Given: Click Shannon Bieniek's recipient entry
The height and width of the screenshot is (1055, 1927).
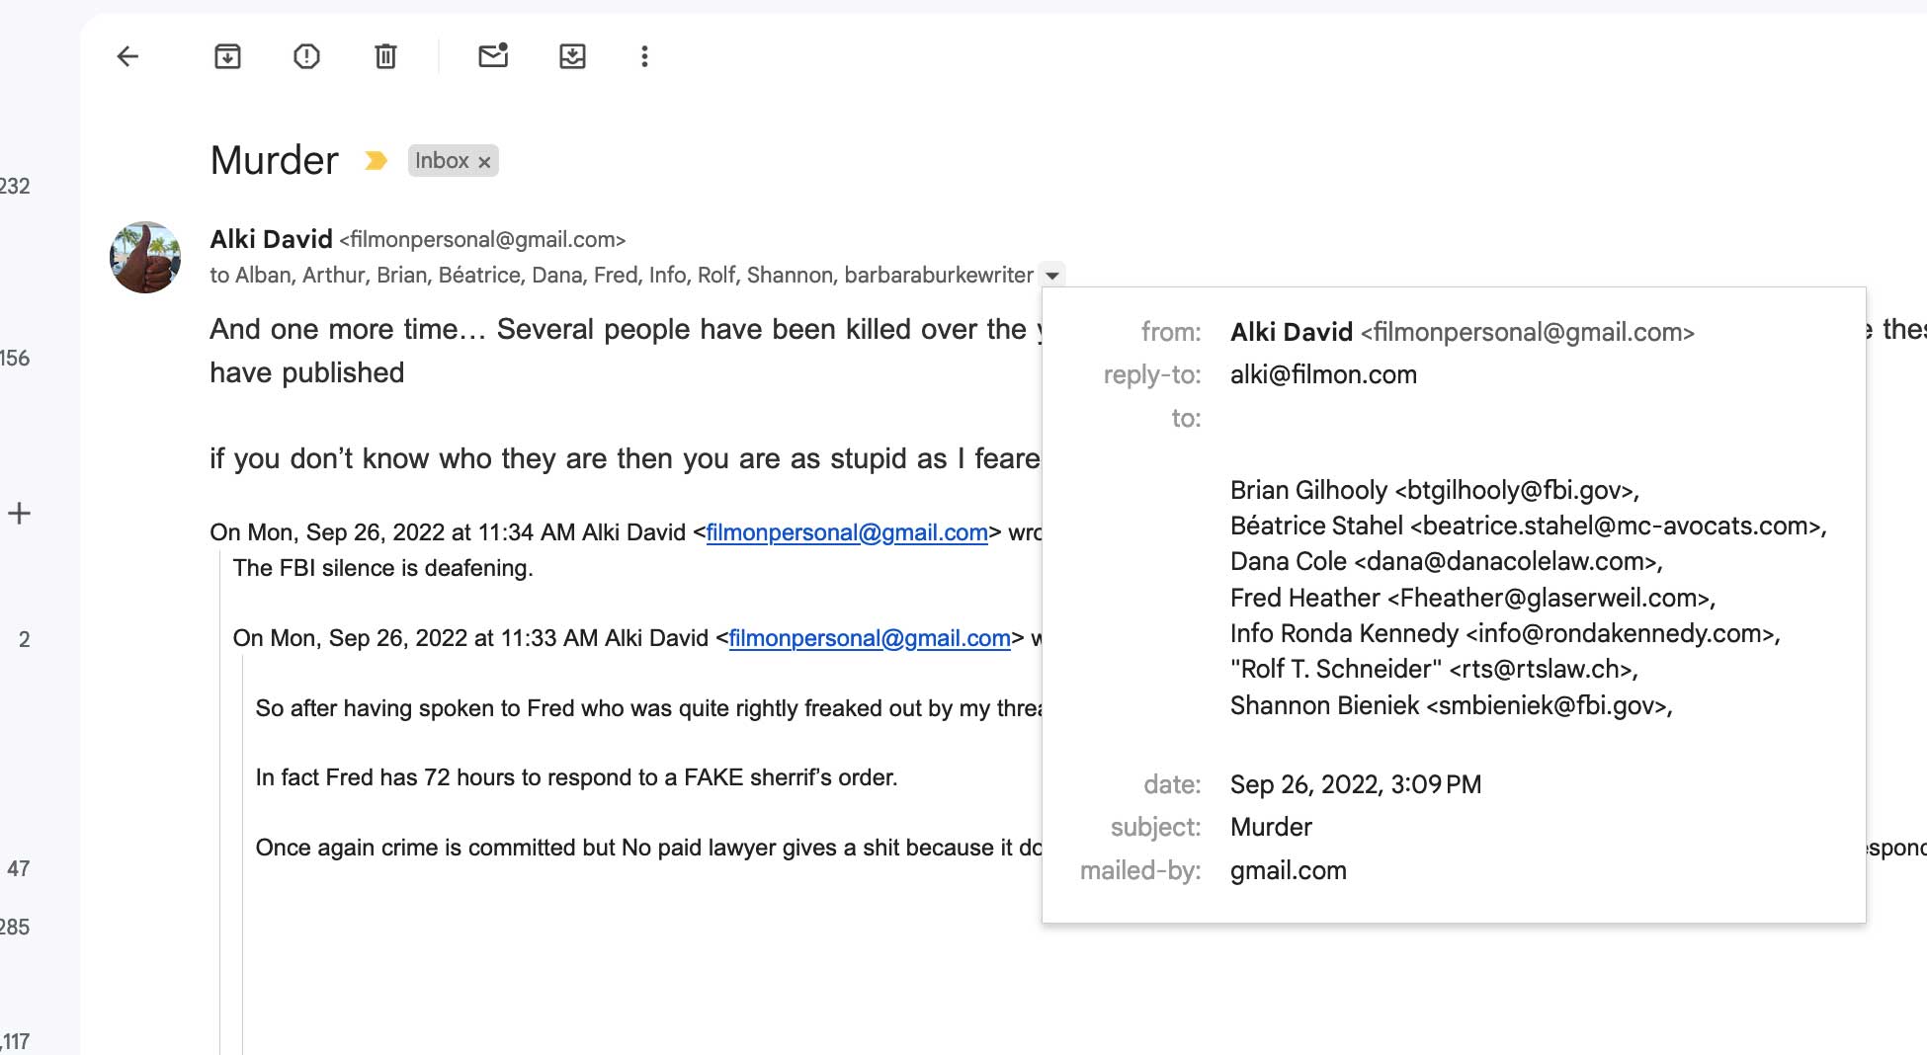Looking at the screenshot, I should [x=1450, y=705].
